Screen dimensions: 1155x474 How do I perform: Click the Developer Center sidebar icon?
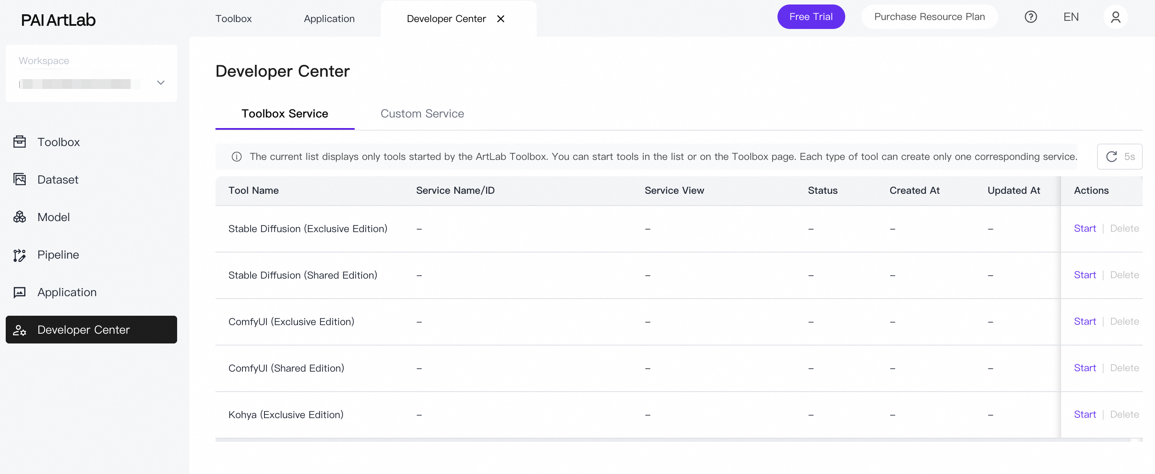19,330
